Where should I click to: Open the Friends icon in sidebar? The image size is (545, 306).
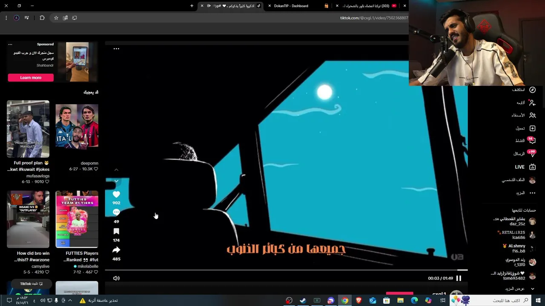pyautogui.click(x=532, y=115)
